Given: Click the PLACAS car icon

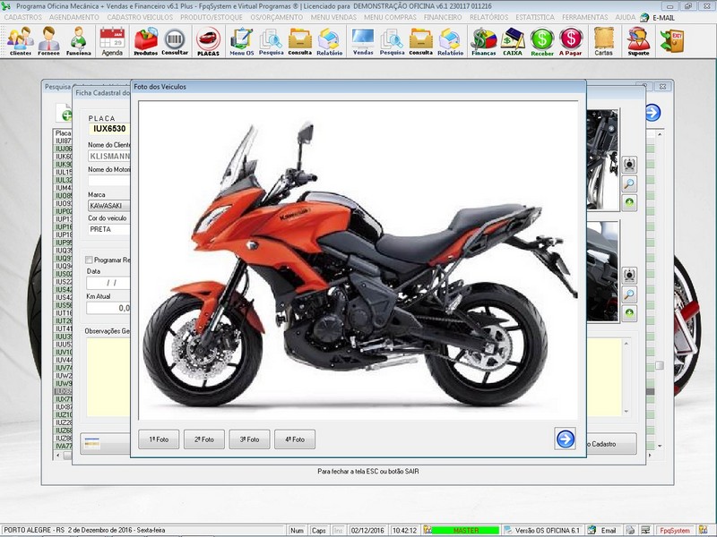Looking at the screenshot, I should point(208,40).
